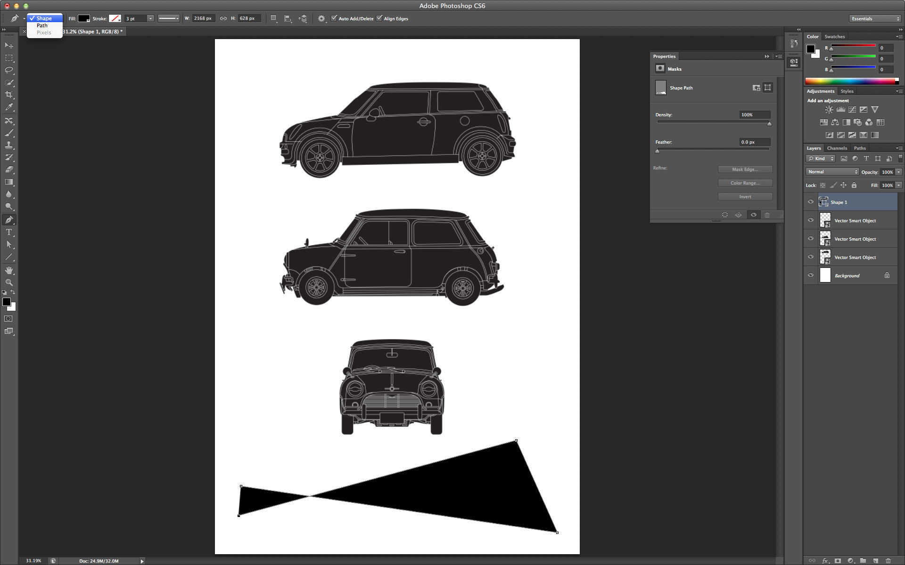Uncheck the Auto Add/Delete option

pos(334,18)
